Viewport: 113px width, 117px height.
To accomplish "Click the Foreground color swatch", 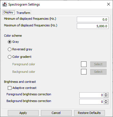I will (84, 64).
